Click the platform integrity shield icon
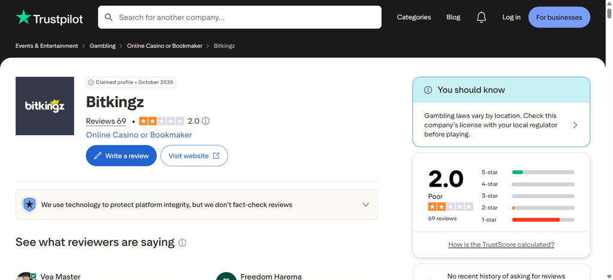The image size is (613, 280). pos(29,205)
